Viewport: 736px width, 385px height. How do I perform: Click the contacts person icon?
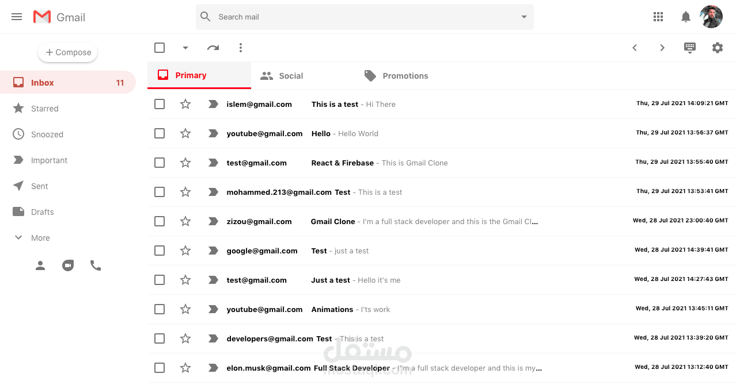40,265
